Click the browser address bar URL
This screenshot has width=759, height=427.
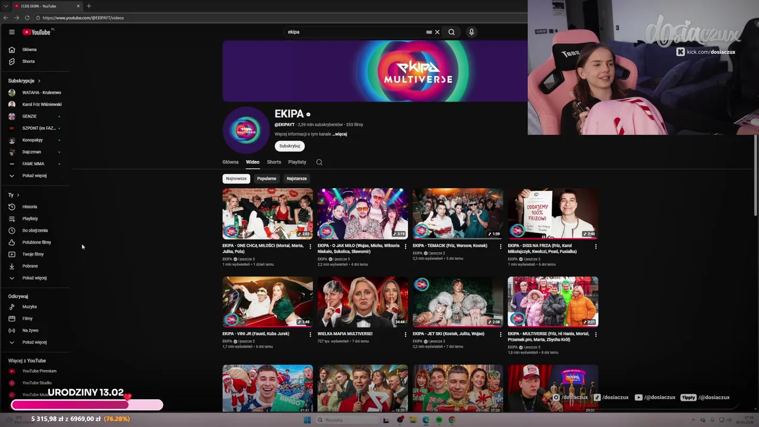point(83,18)
